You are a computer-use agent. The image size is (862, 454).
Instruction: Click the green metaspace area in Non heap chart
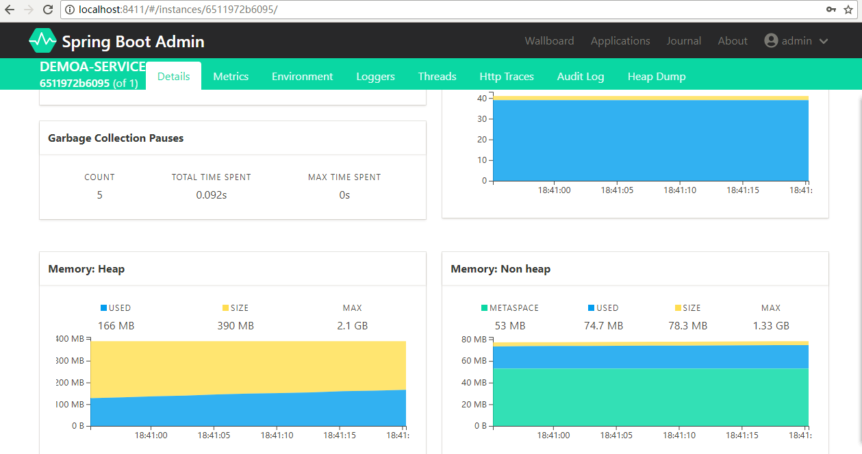point(650,397)
